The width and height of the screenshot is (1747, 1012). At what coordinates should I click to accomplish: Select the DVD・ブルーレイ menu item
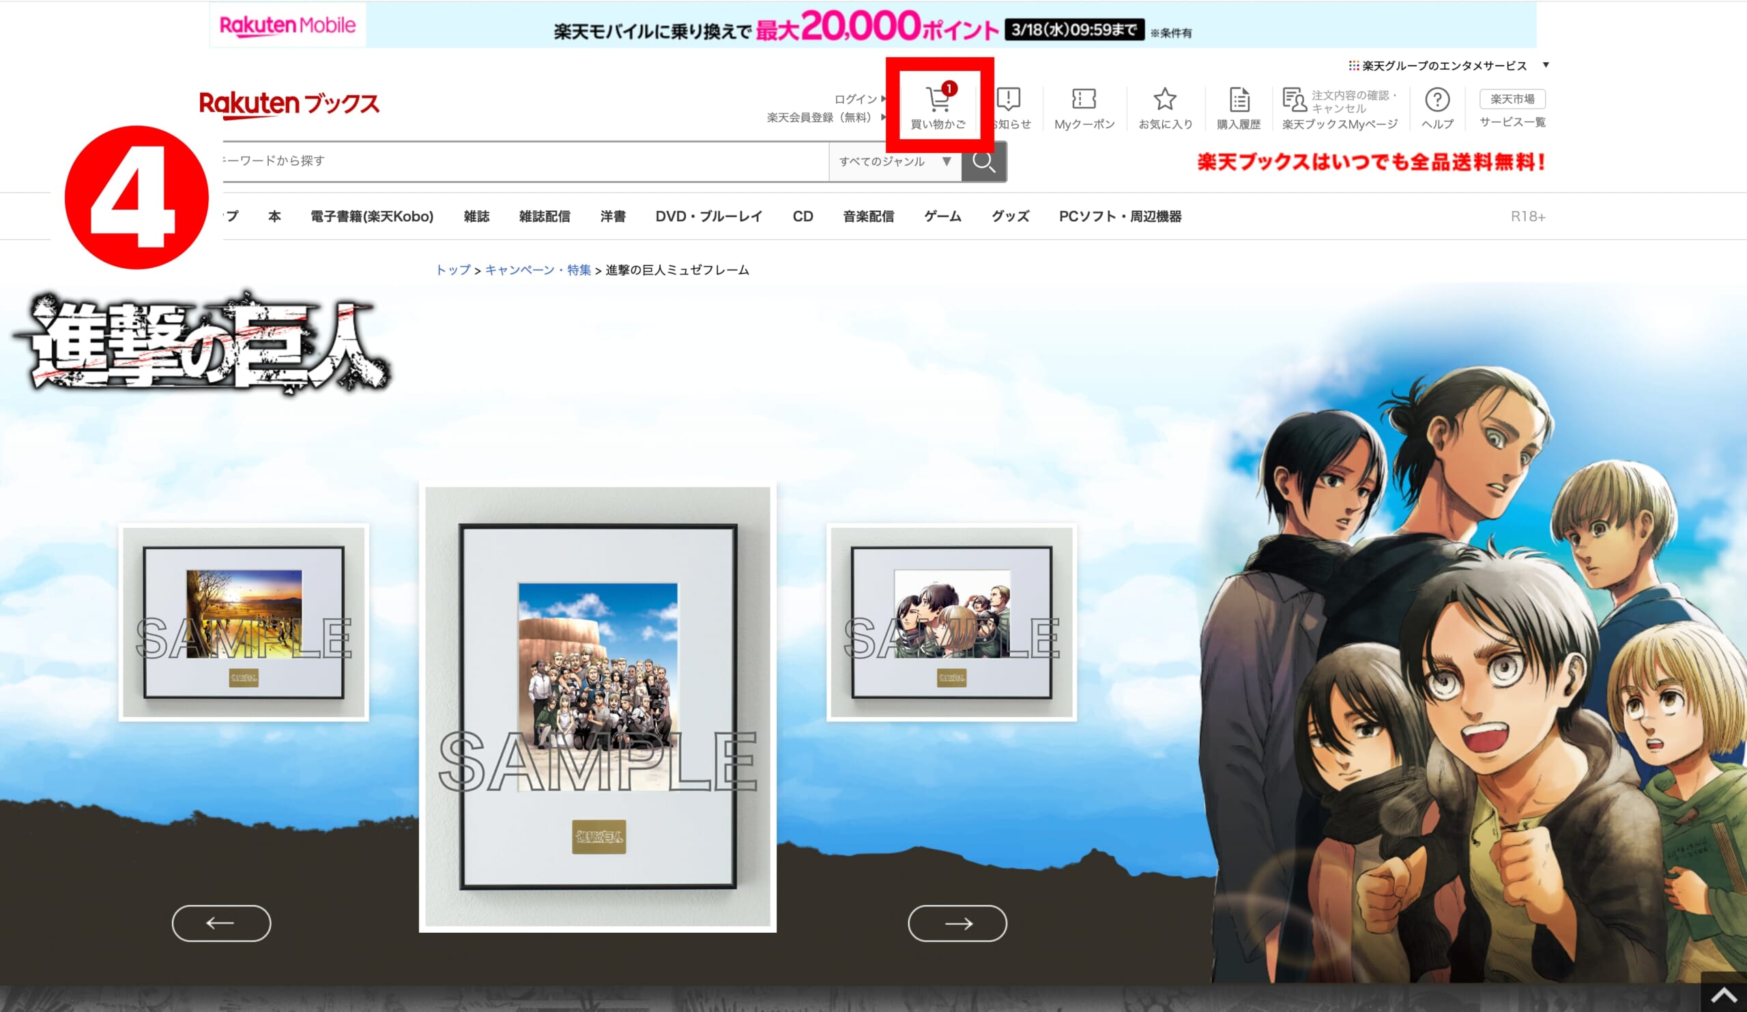point(708,216)
